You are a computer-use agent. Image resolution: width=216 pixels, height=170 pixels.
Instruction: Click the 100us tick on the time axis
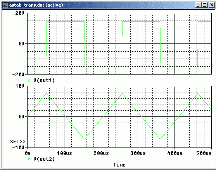pos(64,153)
